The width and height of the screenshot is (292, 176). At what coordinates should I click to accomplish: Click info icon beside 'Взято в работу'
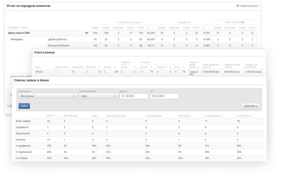[x=243, y=22]
